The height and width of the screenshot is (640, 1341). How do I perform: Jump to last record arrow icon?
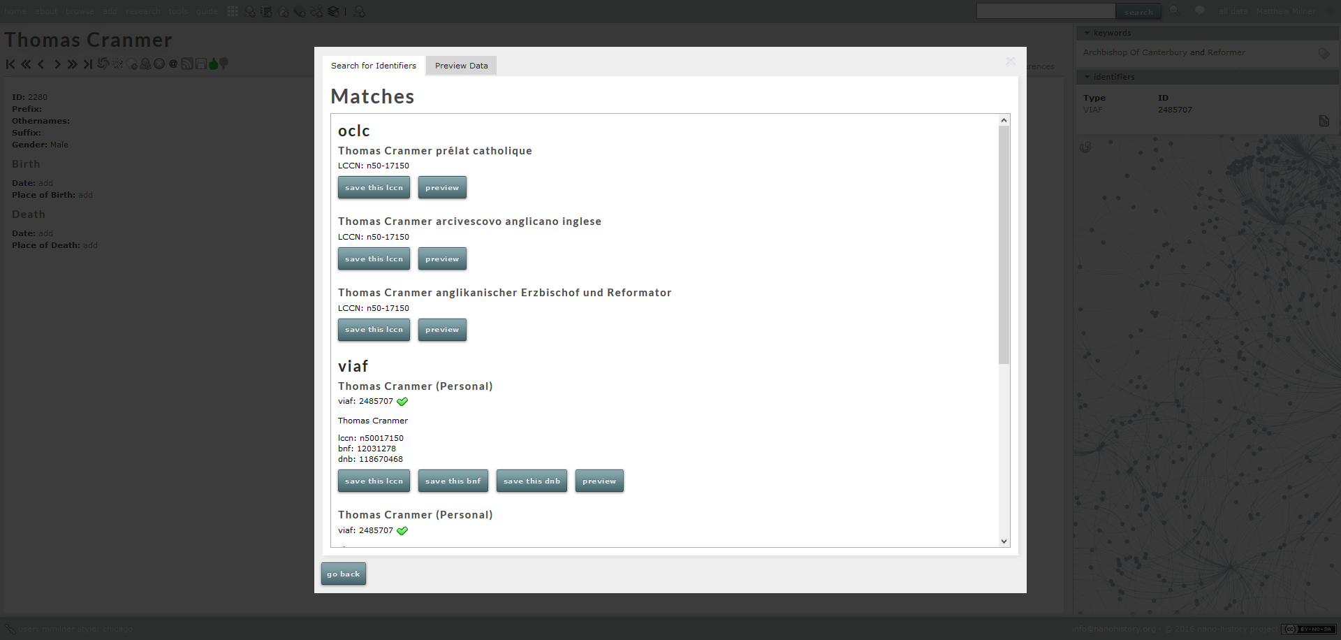tap(87, 64)
